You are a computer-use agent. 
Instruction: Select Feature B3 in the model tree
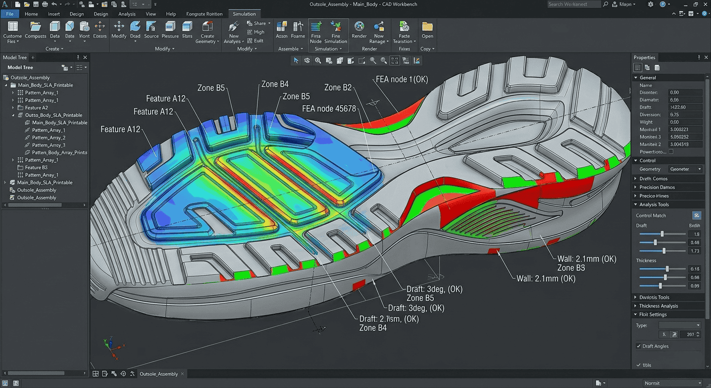(36, 167)
